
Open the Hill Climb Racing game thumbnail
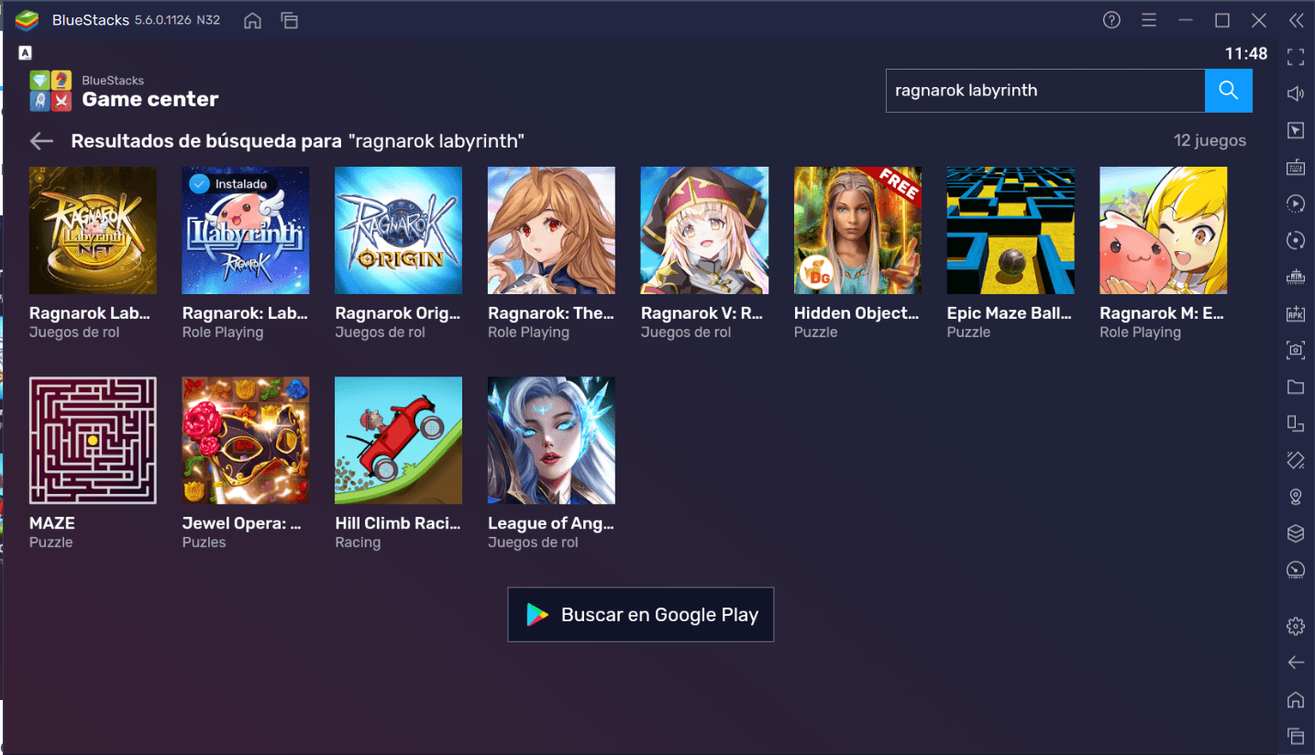pyautogui.click(x=399, y=440)
